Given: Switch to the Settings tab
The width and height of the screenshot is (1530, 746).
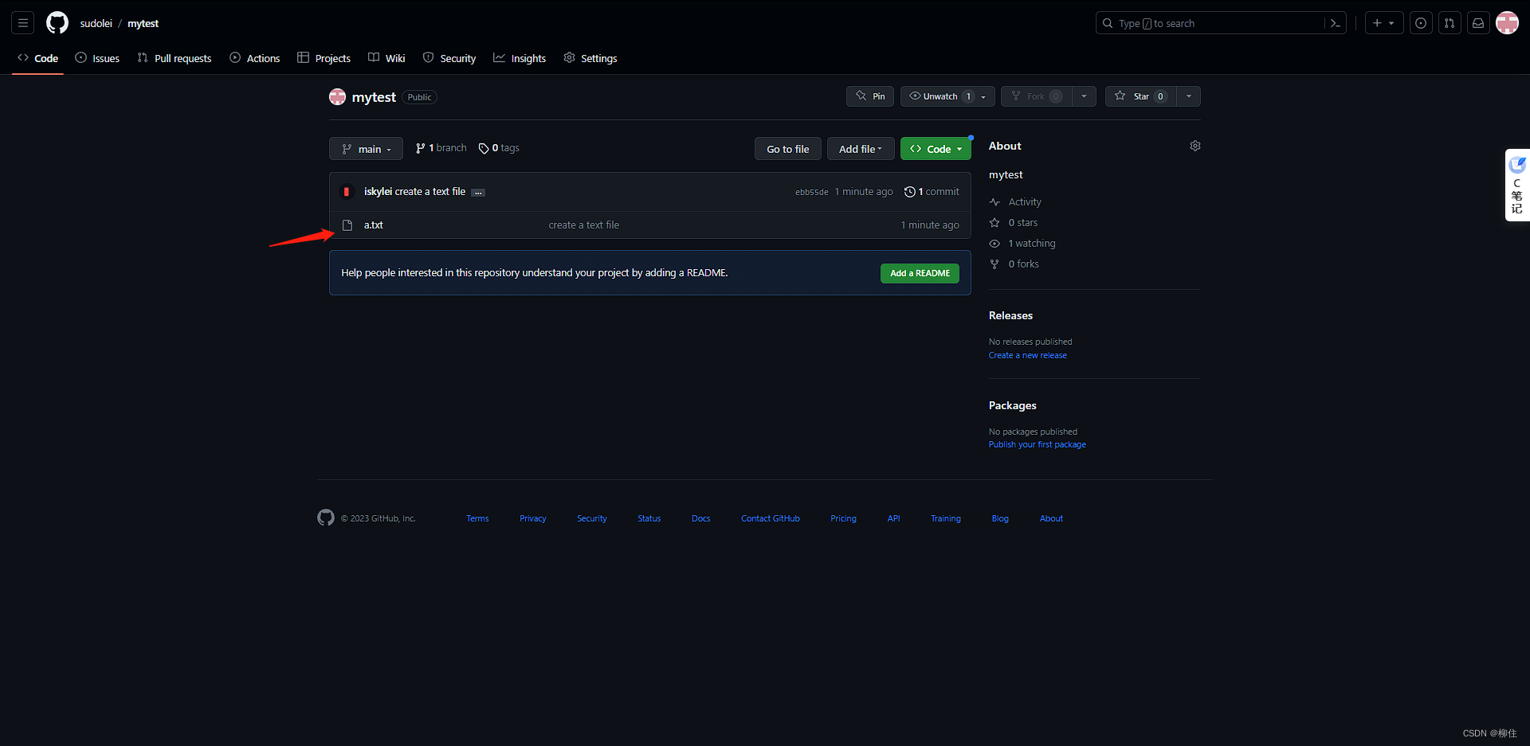Looking at the screenshot, I should (590, 58).
